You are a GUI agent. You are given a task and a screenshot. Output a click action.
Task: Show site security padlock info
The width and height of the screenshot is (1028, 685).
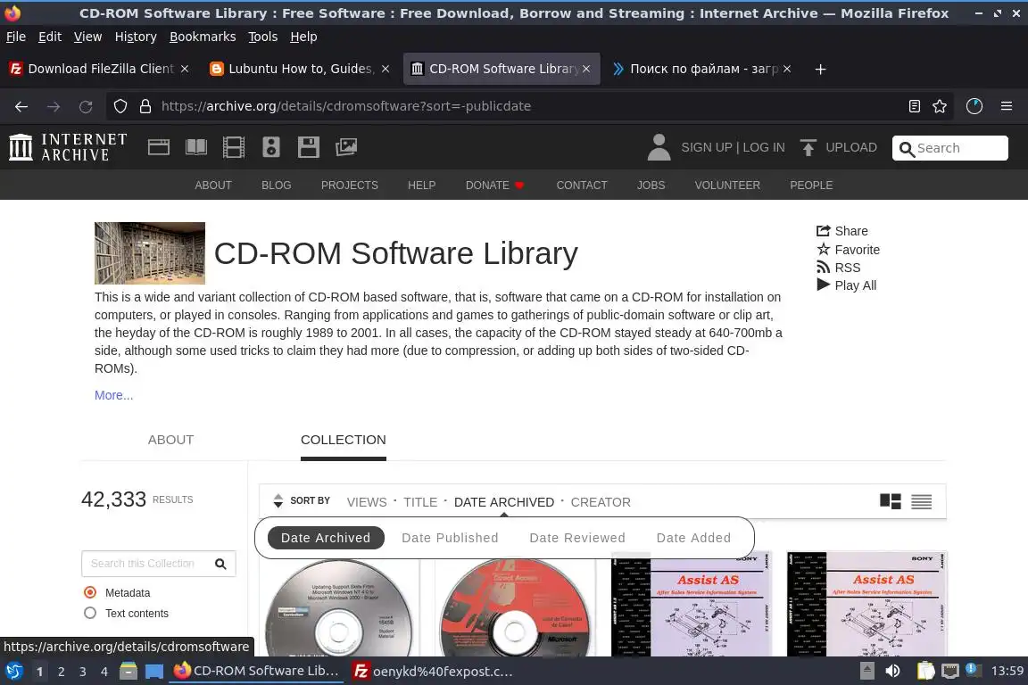145,106
